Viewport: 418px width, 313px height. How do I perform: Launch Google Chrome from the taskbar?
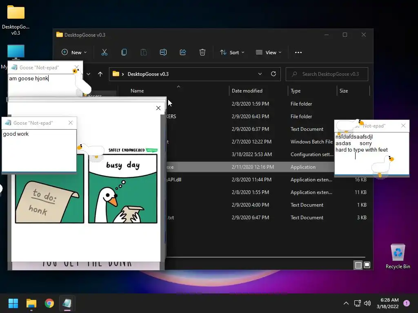[x=49, y=303]
